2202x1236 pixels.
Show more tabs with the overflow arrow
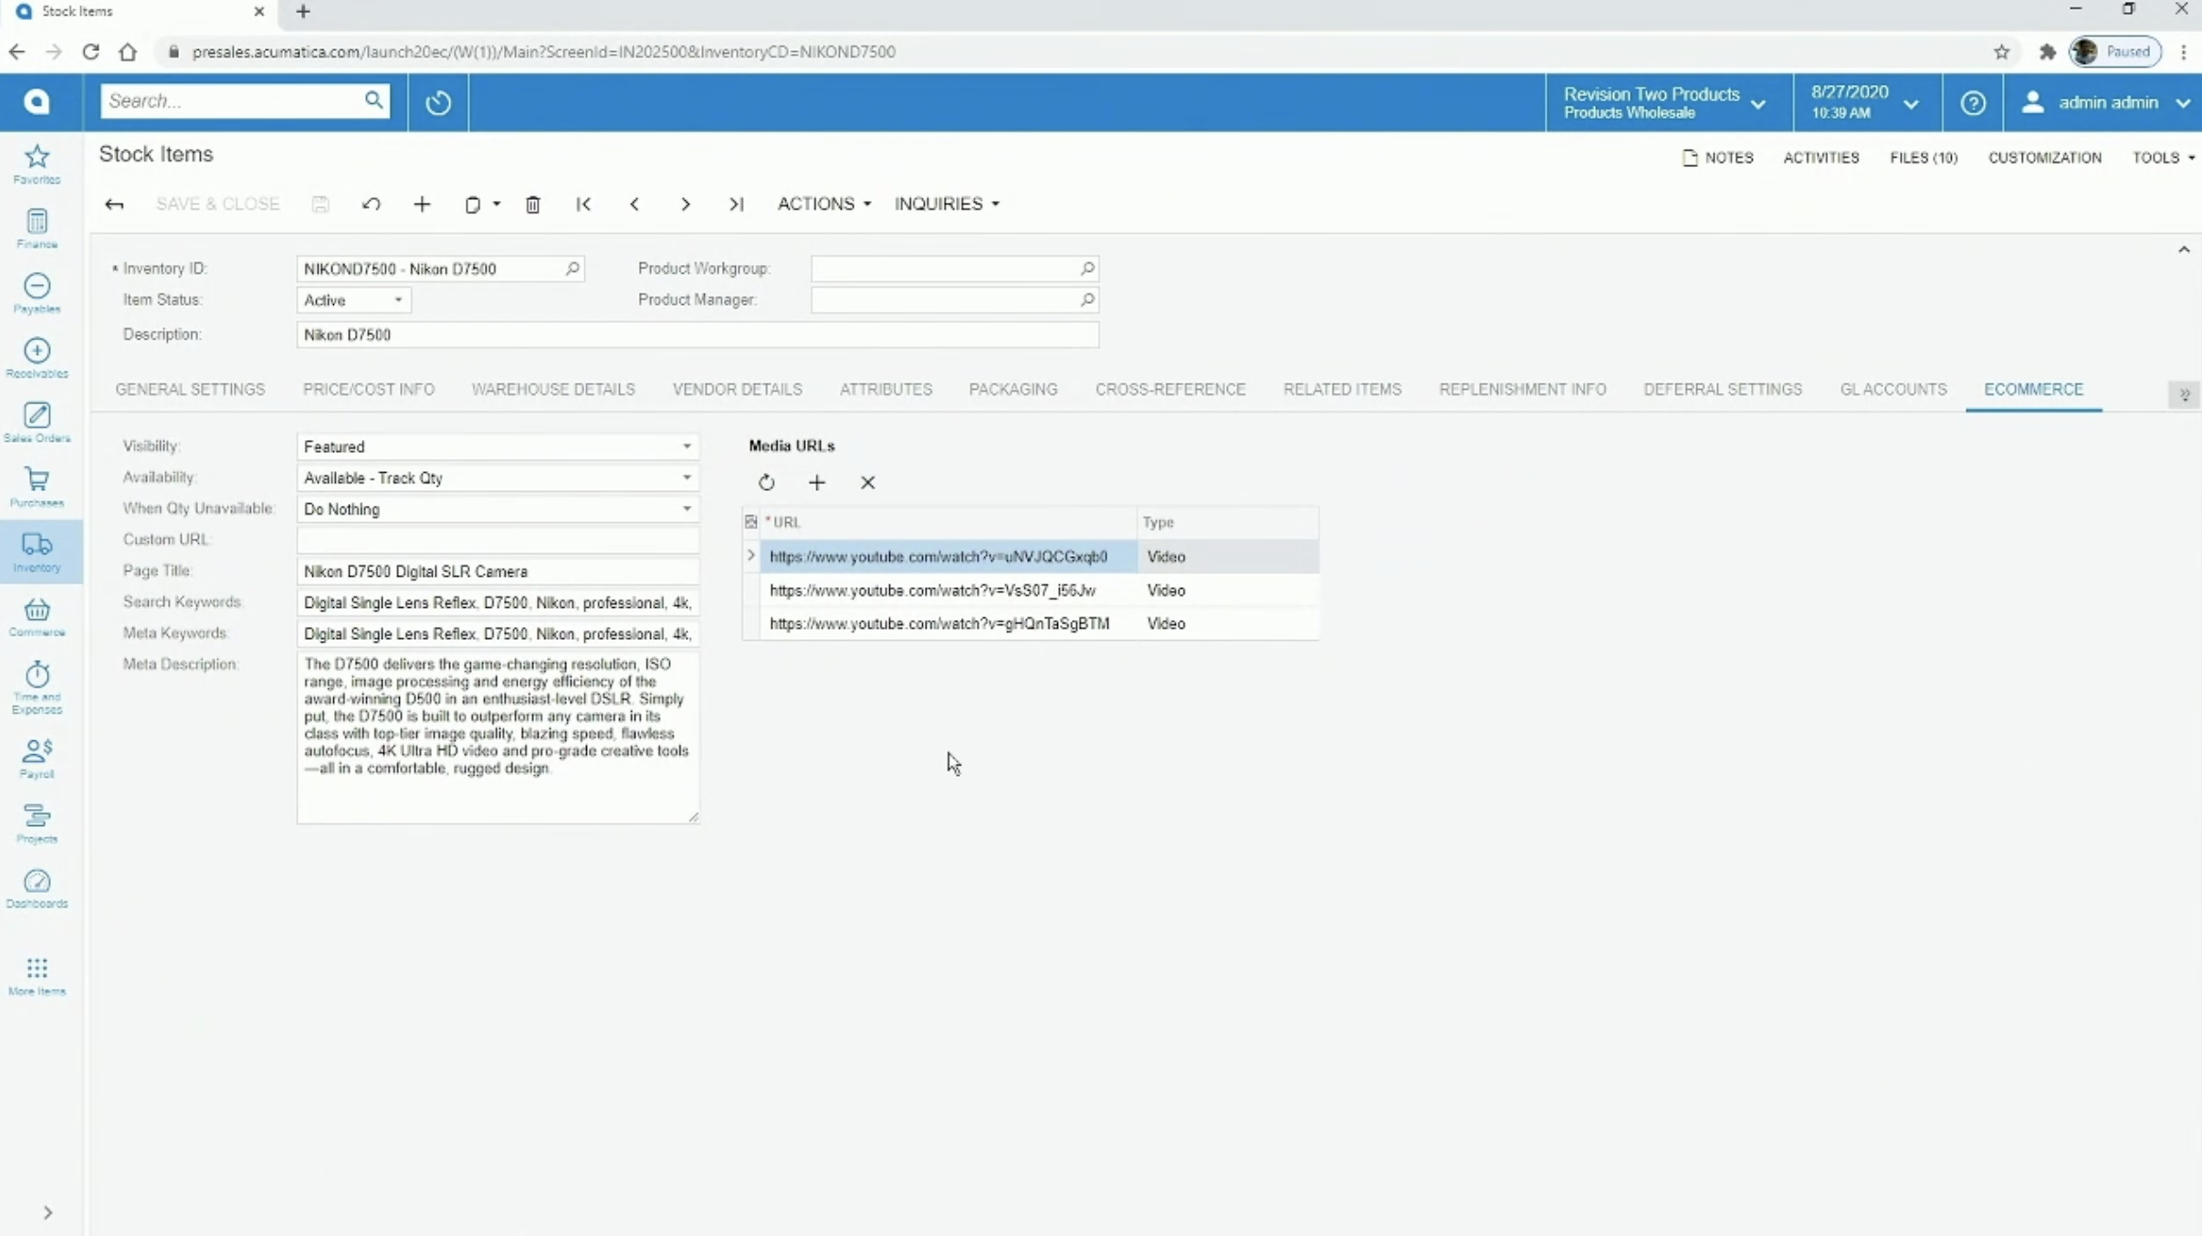coord(2185,394)
